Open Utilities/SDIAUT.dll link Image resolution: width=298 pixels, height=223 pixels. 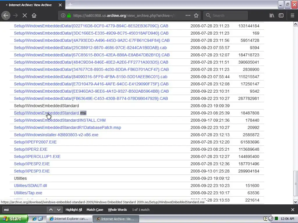(x=30, y=186)
